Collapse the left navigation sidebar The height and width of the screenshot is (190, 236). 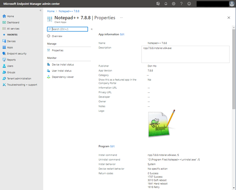pyautogui.click(x=41, y=11)
